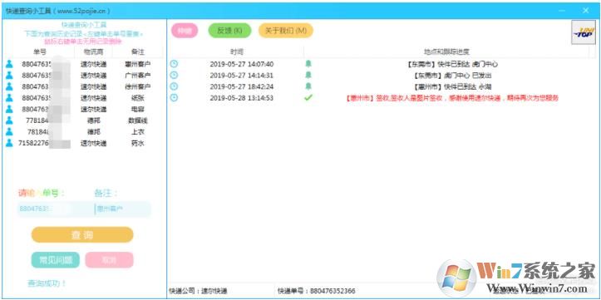This screenshot has width=601, height=300.
Task: Click 快递单号：880476352366 in the status bar
Action: click(x=317, y=291)
